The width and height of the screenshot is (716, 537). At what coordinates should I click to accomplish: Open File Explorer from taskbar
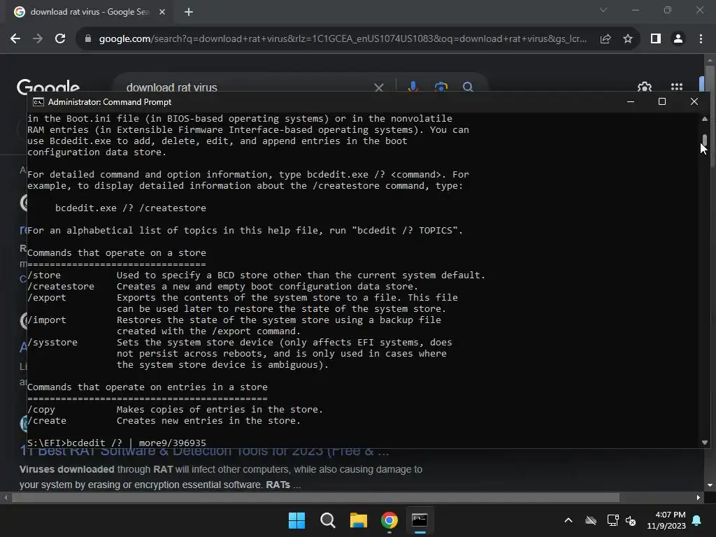[359, 520]
